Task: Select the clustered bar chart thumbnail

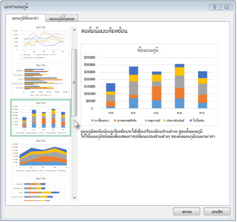Action: (x=41, y=80)
